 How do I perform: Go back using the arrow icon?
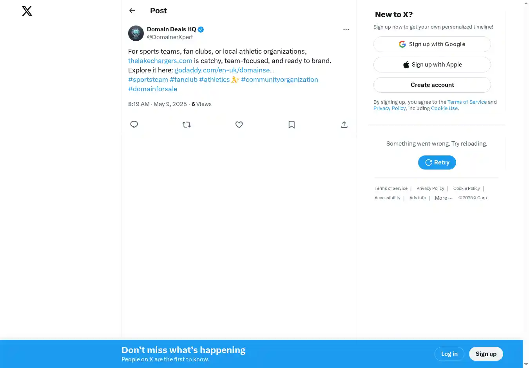[132, 11]
